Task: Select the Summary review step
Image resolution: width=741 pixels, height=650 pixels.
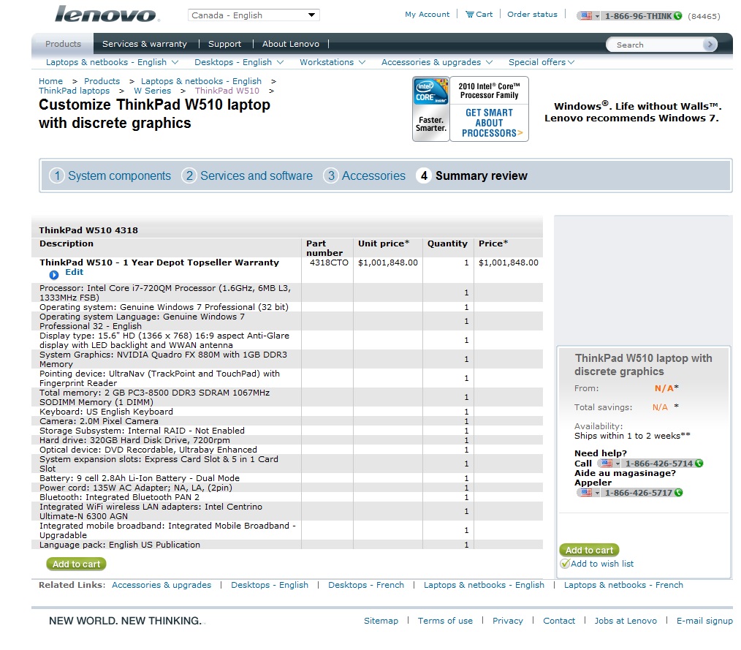Action: 481,176
